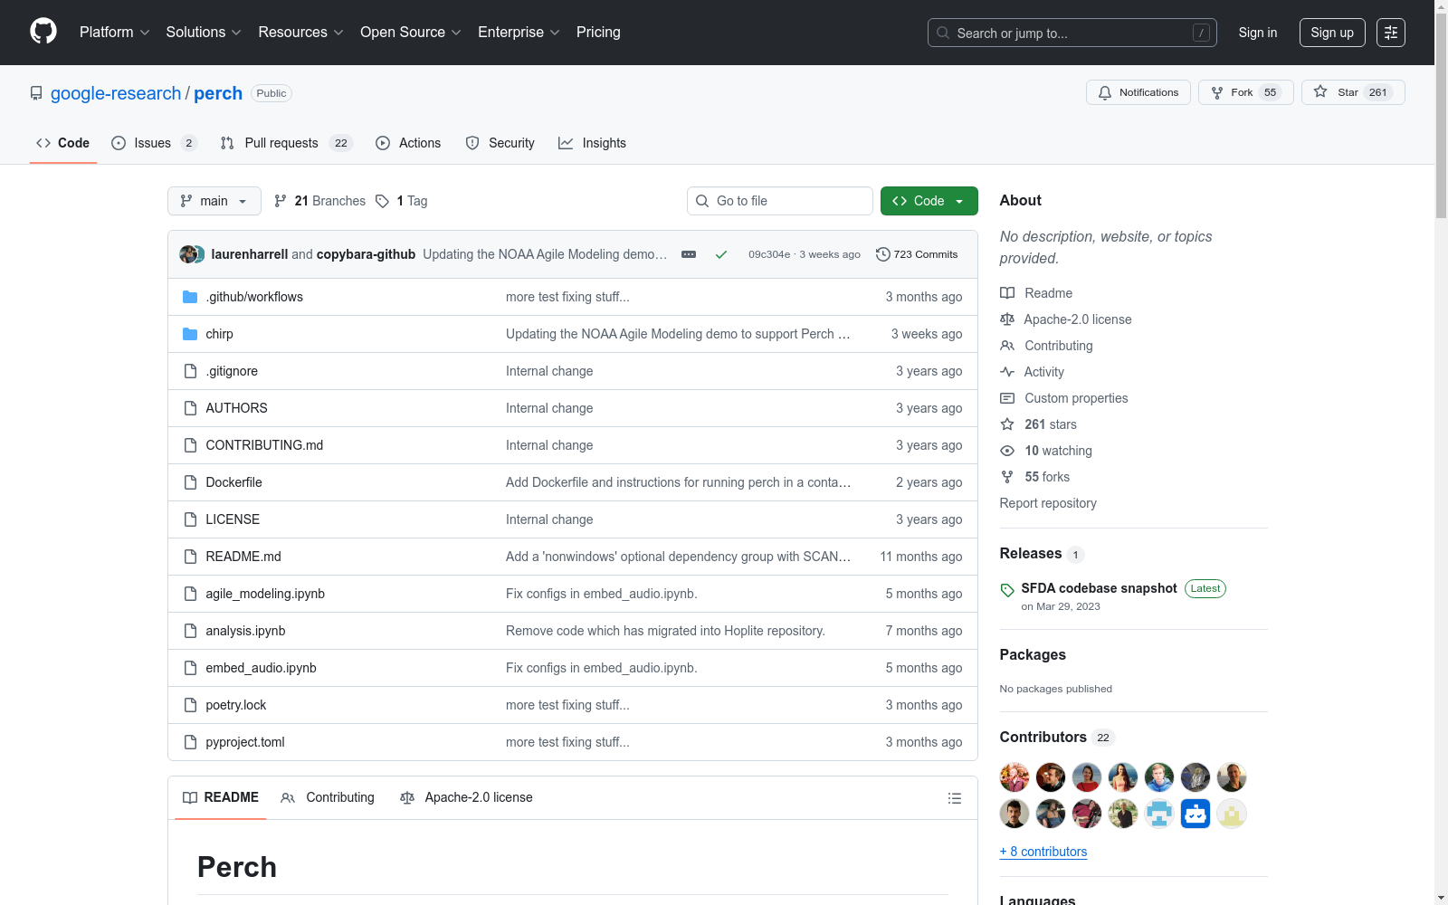Click Sign in
This screenshot has height=905, width=1448.
coord(1258,33)
